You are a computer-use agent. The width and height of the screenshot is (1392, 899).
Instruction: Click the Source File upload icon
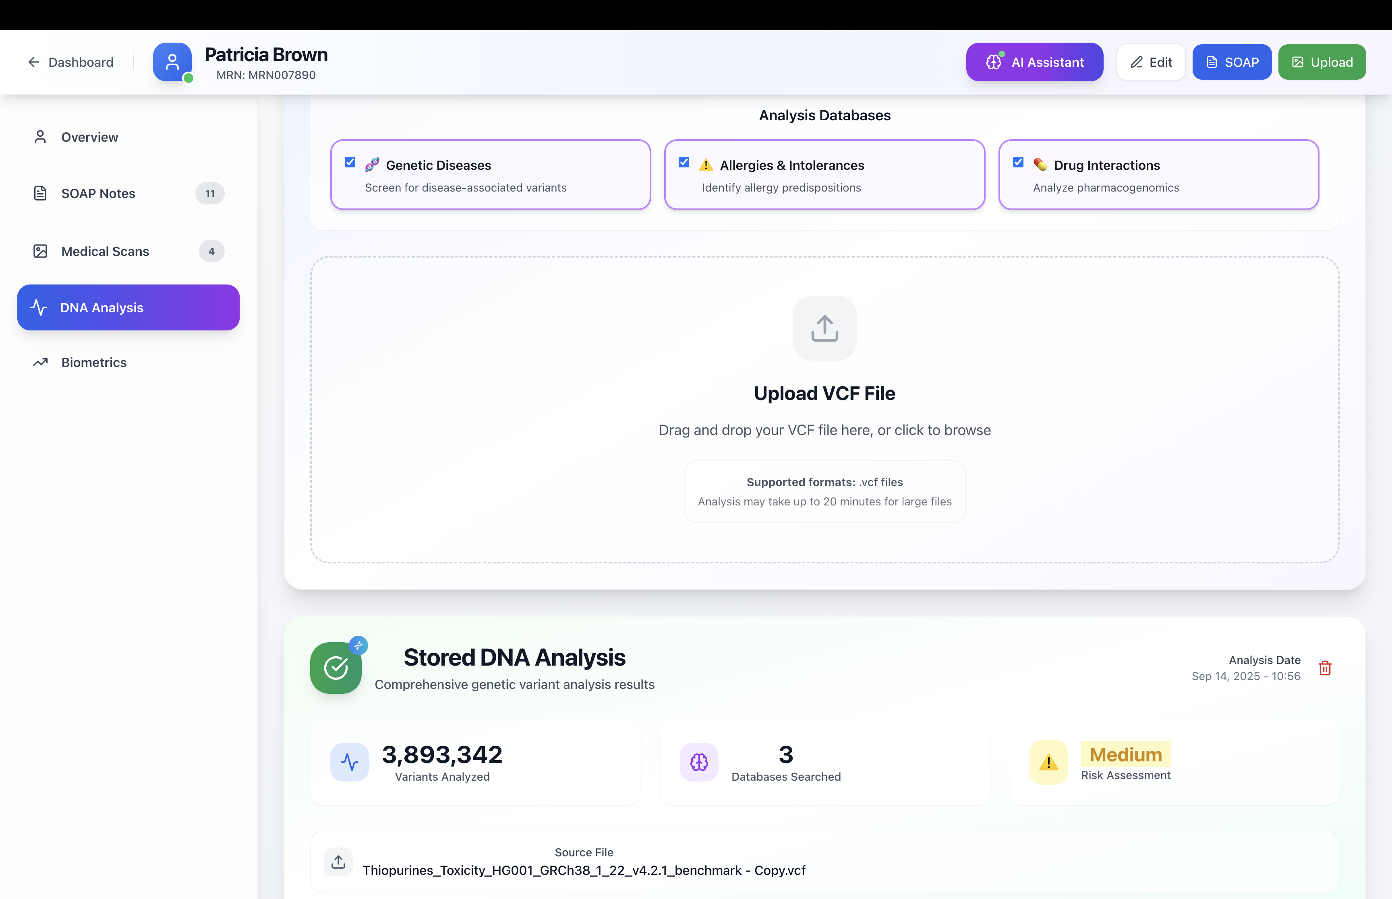pyautogui.click(x=338, y=862)
